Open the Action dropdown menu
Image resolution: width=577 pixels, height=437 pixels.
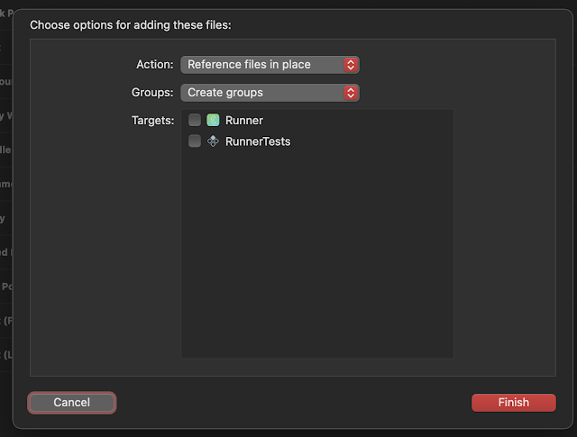pos(270,65)
